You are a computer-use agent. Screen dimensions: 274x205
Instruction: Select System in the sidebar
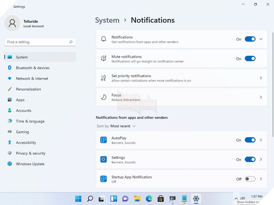click(x=40, y=57)
